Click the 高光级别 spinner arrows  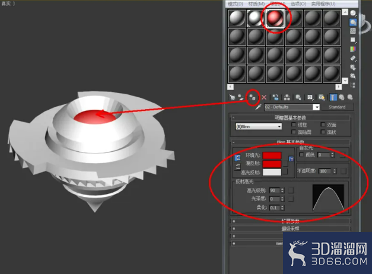(282, 190)
